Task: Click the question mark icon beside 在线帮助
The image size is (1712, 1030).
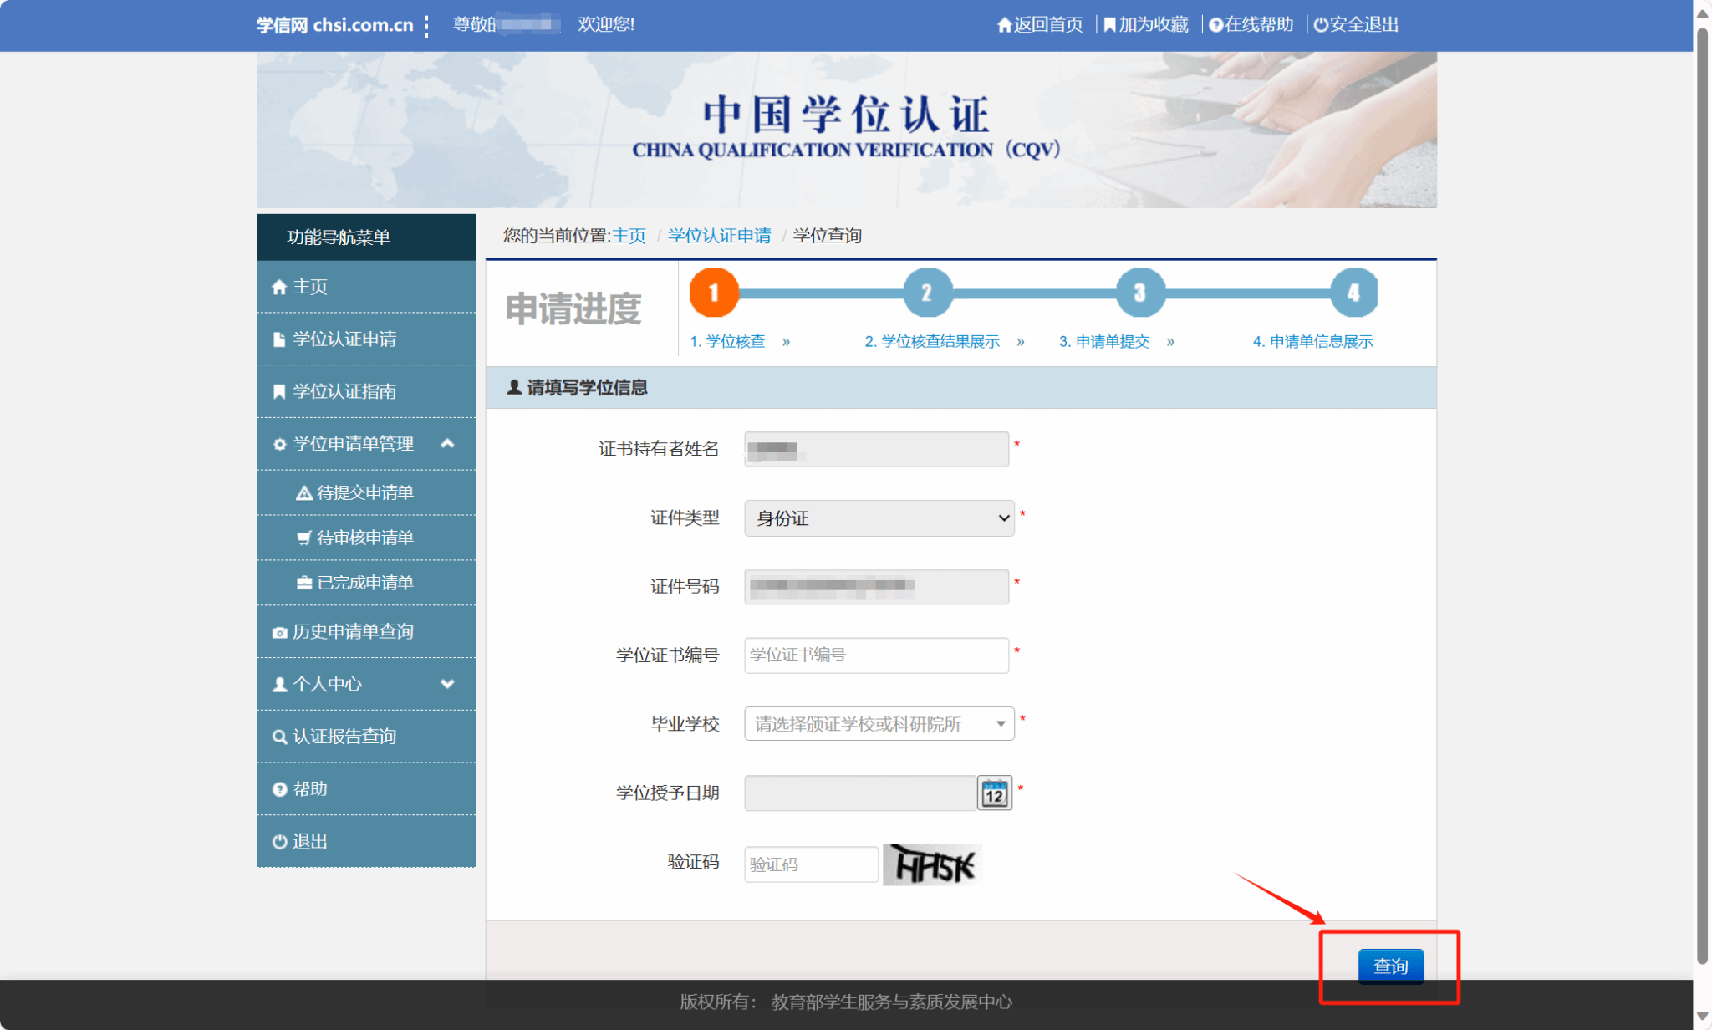Action: [x=1216, y=25]
